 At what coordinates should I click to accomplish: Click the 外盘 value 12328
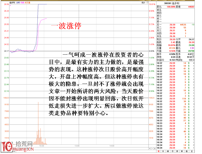172,51
